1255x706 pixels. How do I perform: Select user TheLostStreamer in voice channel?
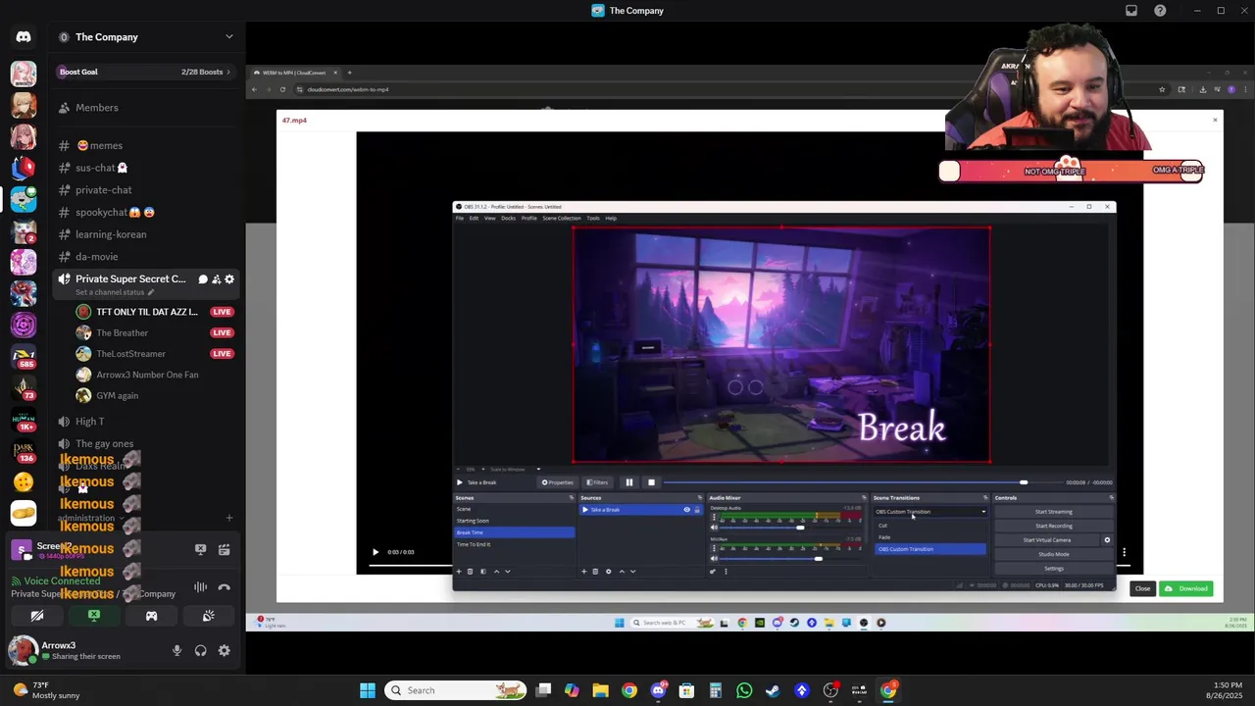155,354
